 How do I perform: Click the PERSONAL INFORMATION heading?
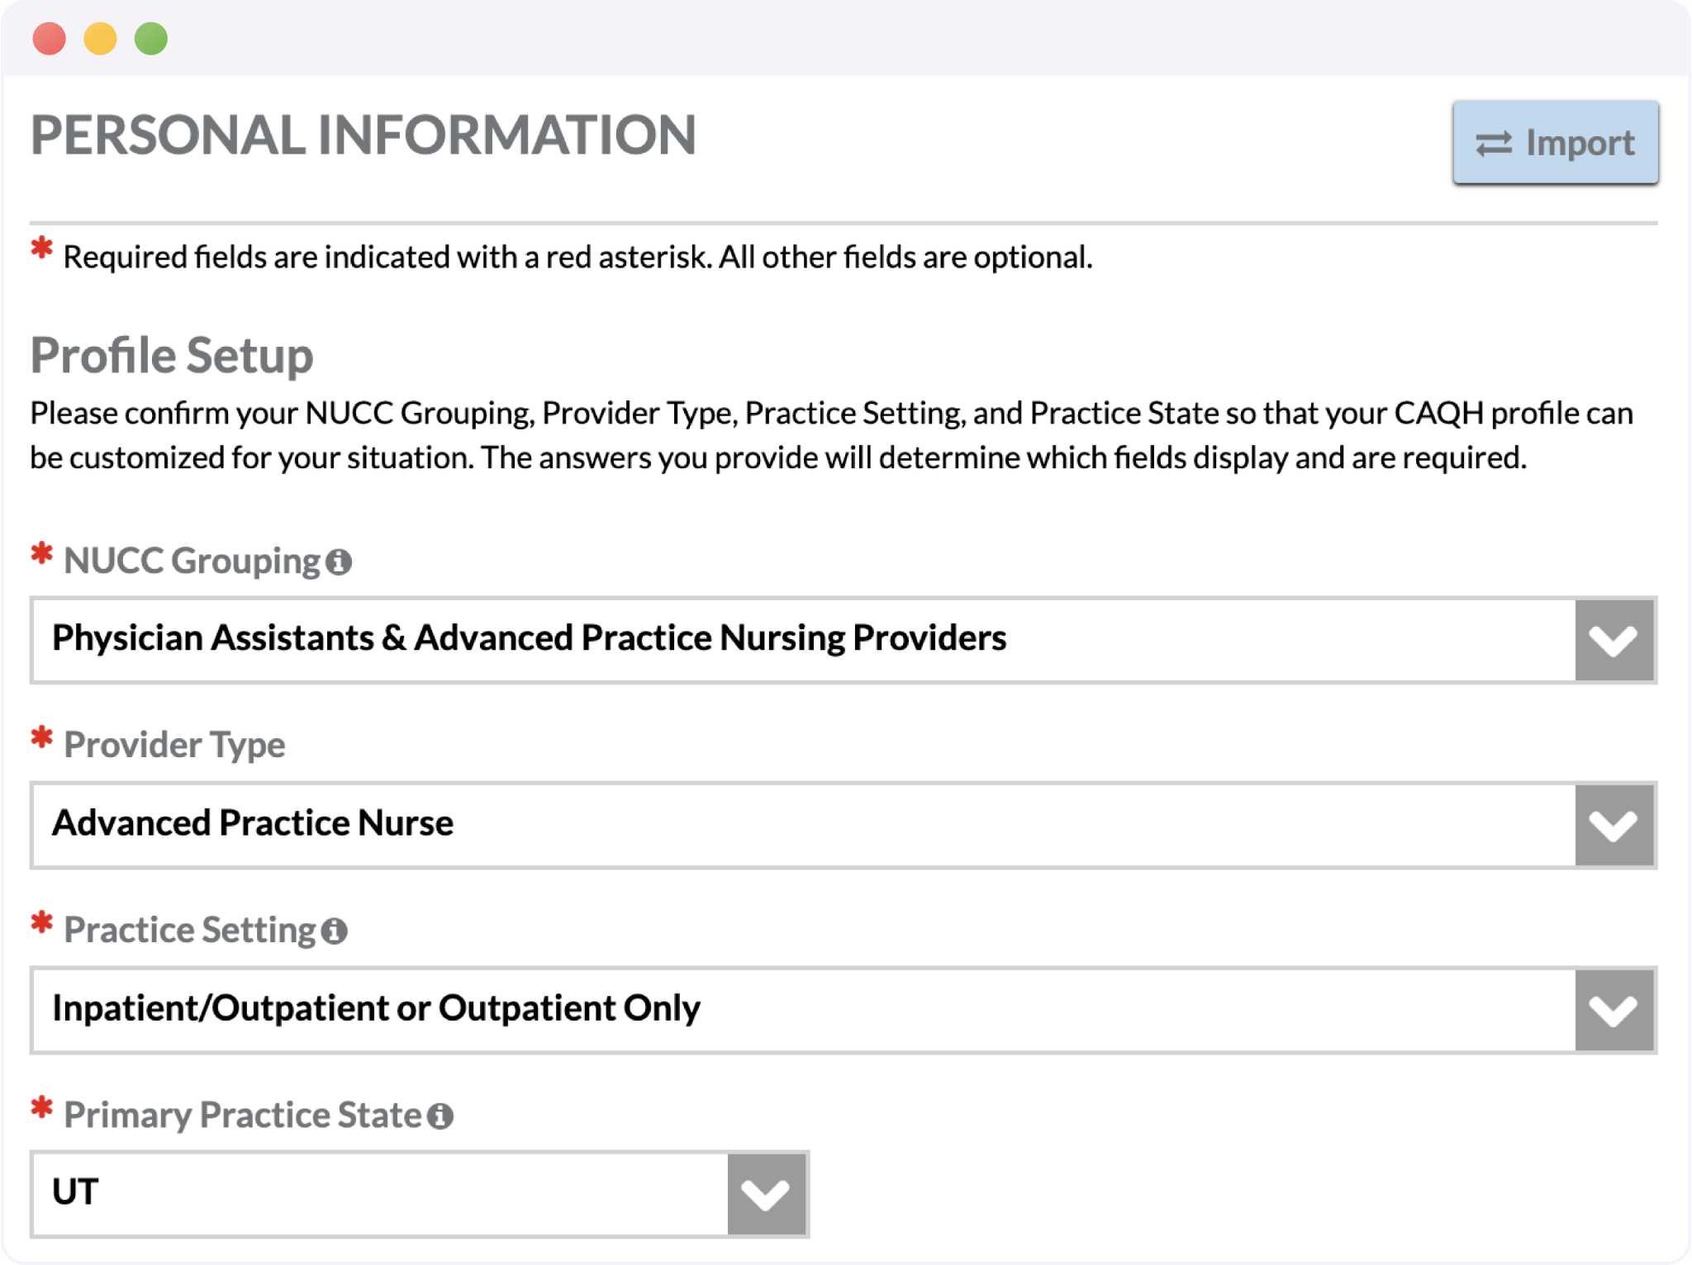click(x=364, y=135)
